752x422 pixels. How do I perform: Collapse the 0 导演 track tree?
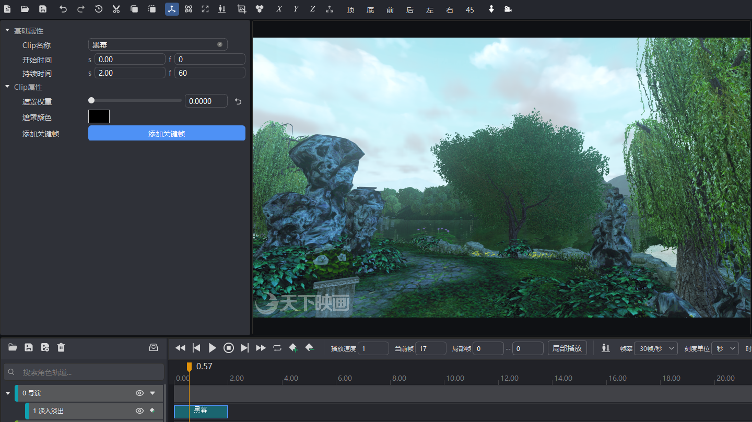click(x=8, y=393)
